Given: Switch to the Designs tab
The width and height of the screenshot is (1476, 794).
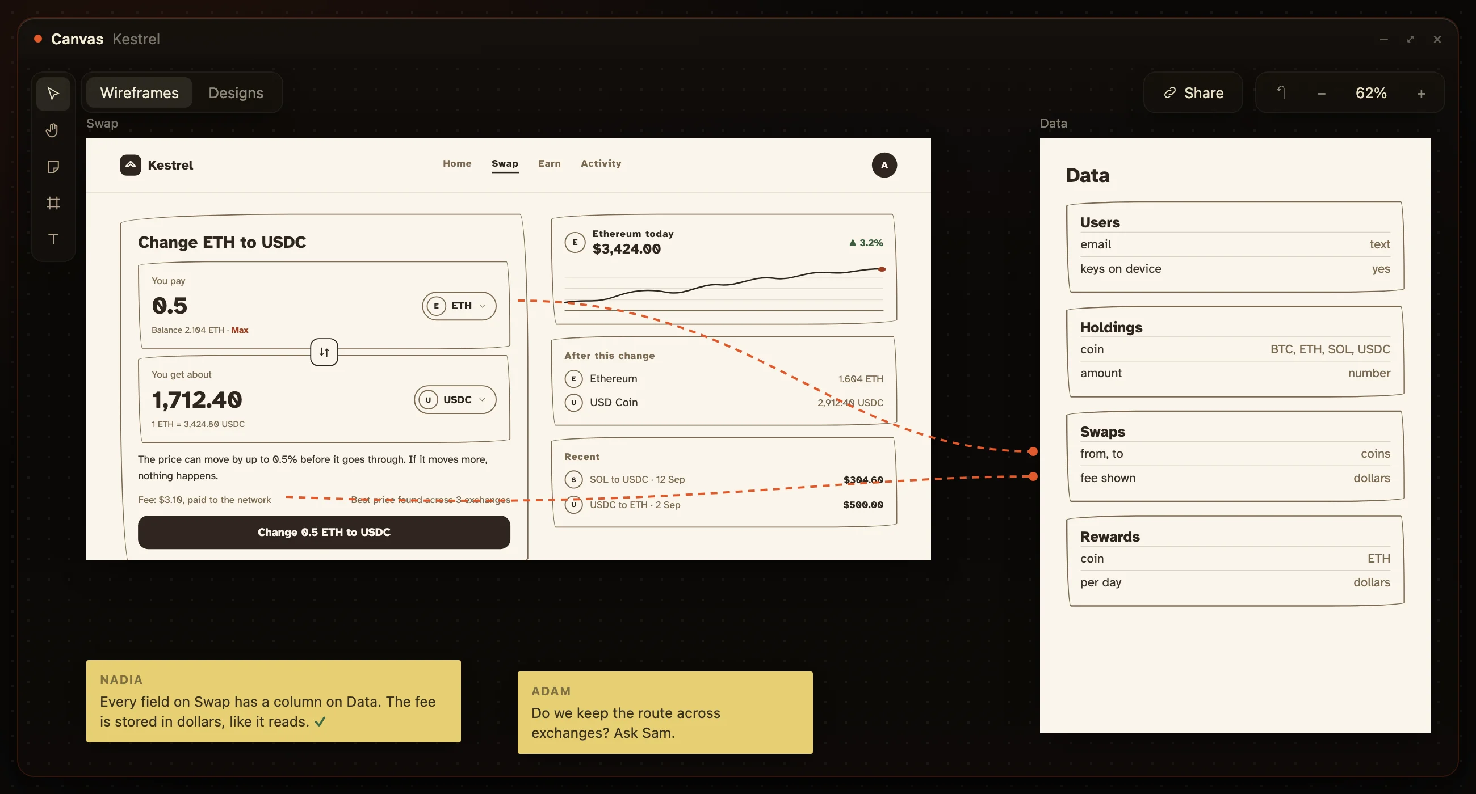Looking at the screenshot, I should click(x=236, y=93).
